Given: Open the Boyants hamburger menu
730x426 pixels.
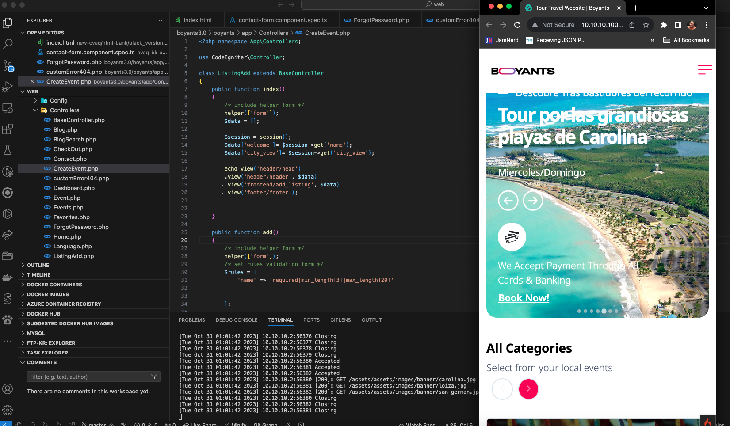Looking at the screenshot, I should [705, 70].
